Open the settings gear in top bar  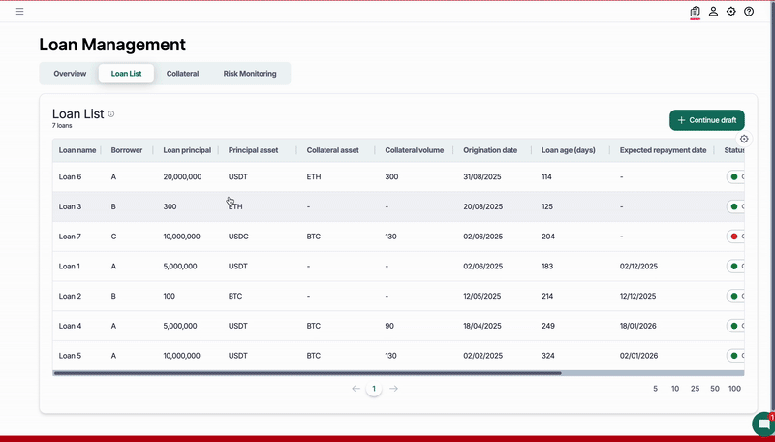[x=731, y=12]
